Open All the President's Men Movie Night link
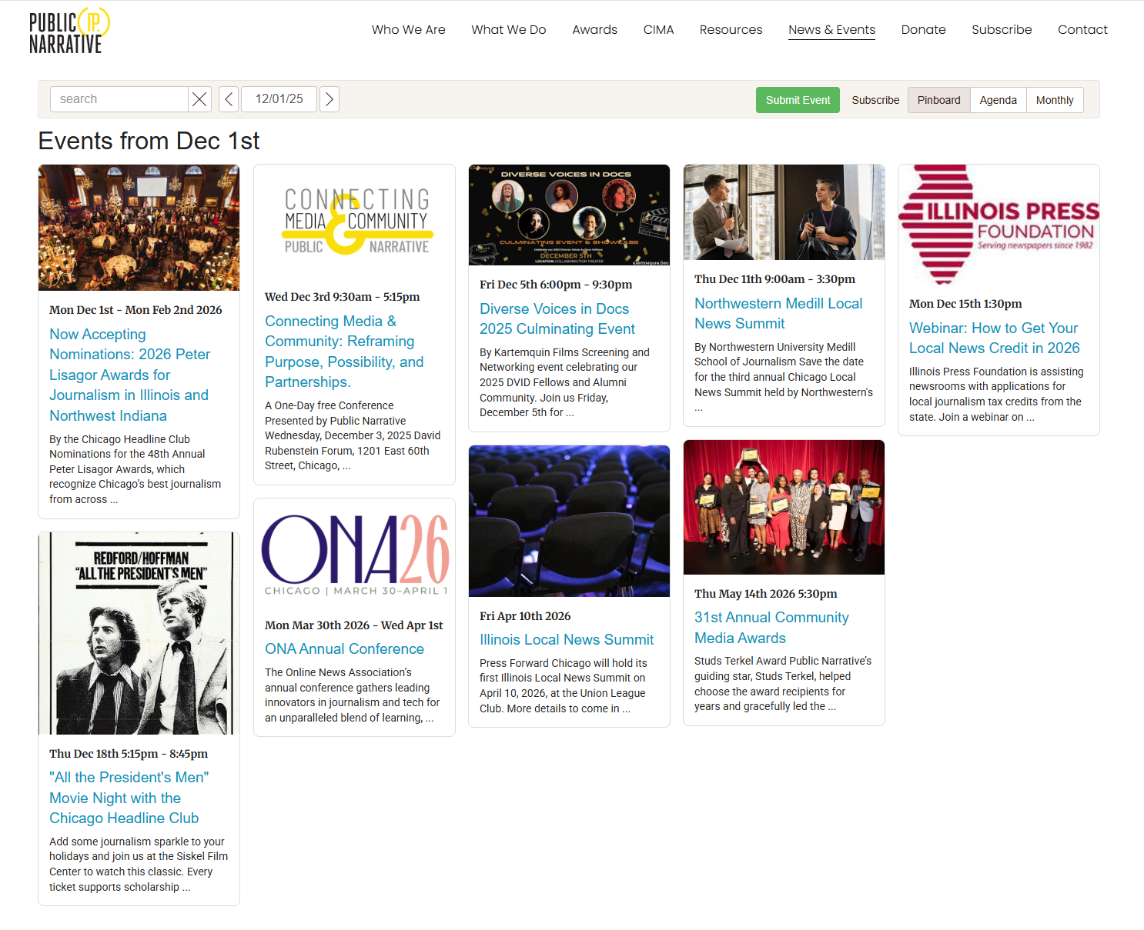 coord(129,798)
